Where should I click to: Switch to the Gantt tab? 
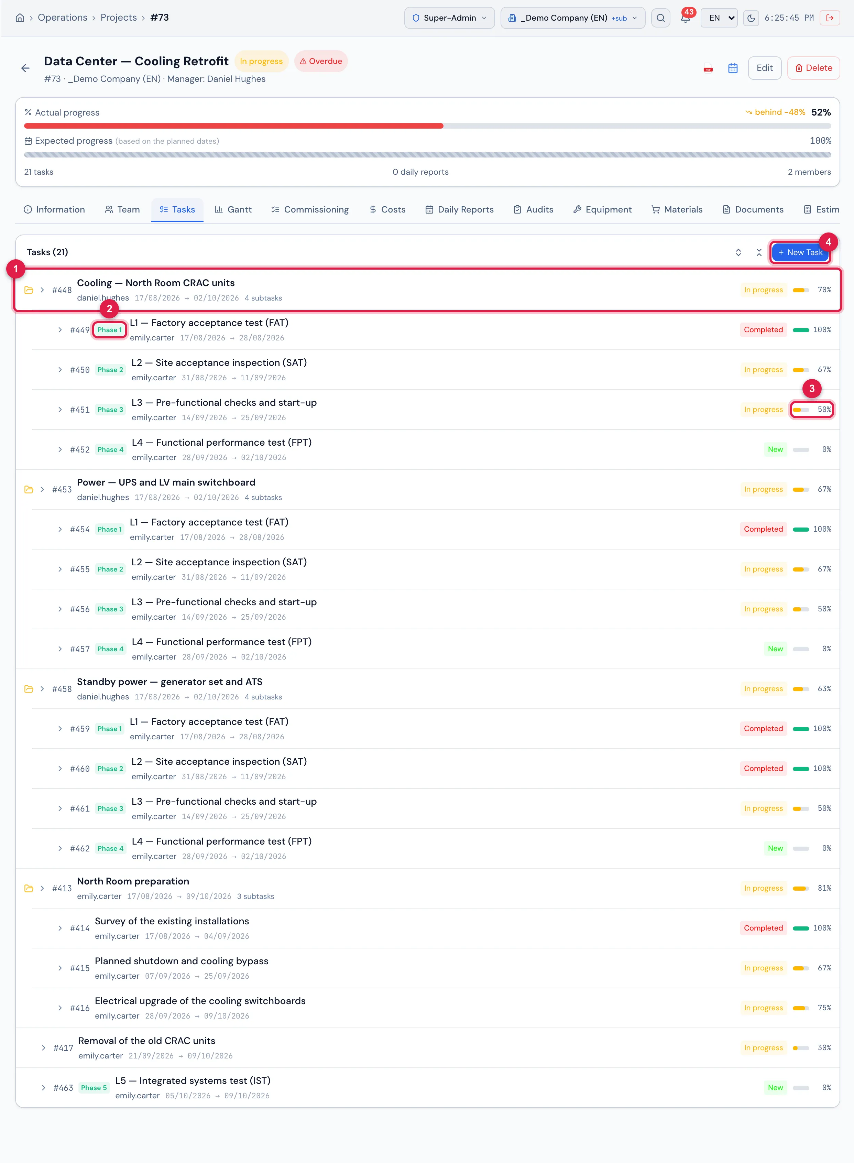point(233,209)
